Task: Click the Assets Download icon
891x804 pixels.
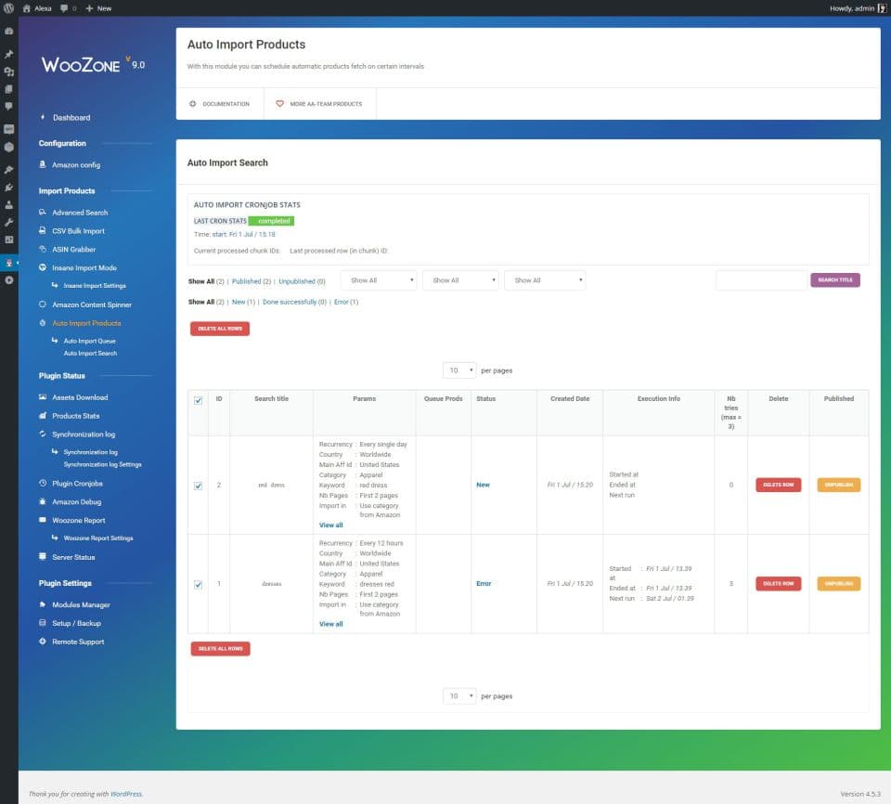Action: tap(43, 396)
